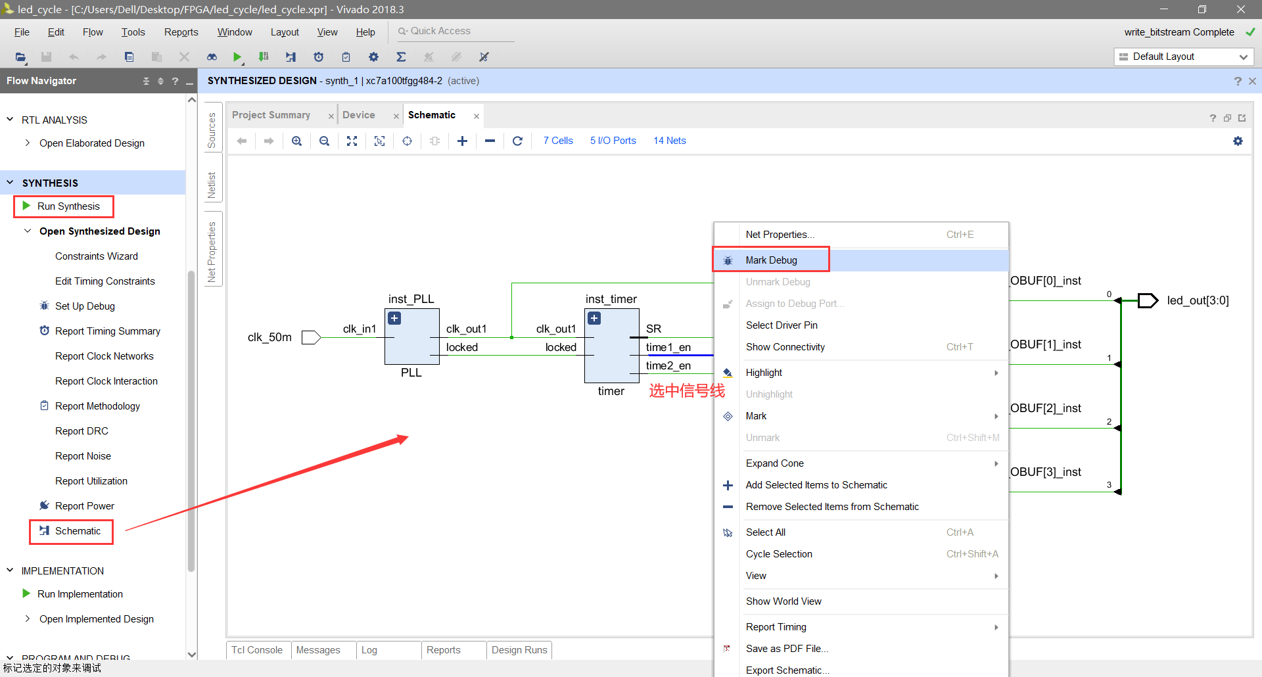
Task: Click the Sigma reports toolbar icon
Action: [x=401, y=57]
